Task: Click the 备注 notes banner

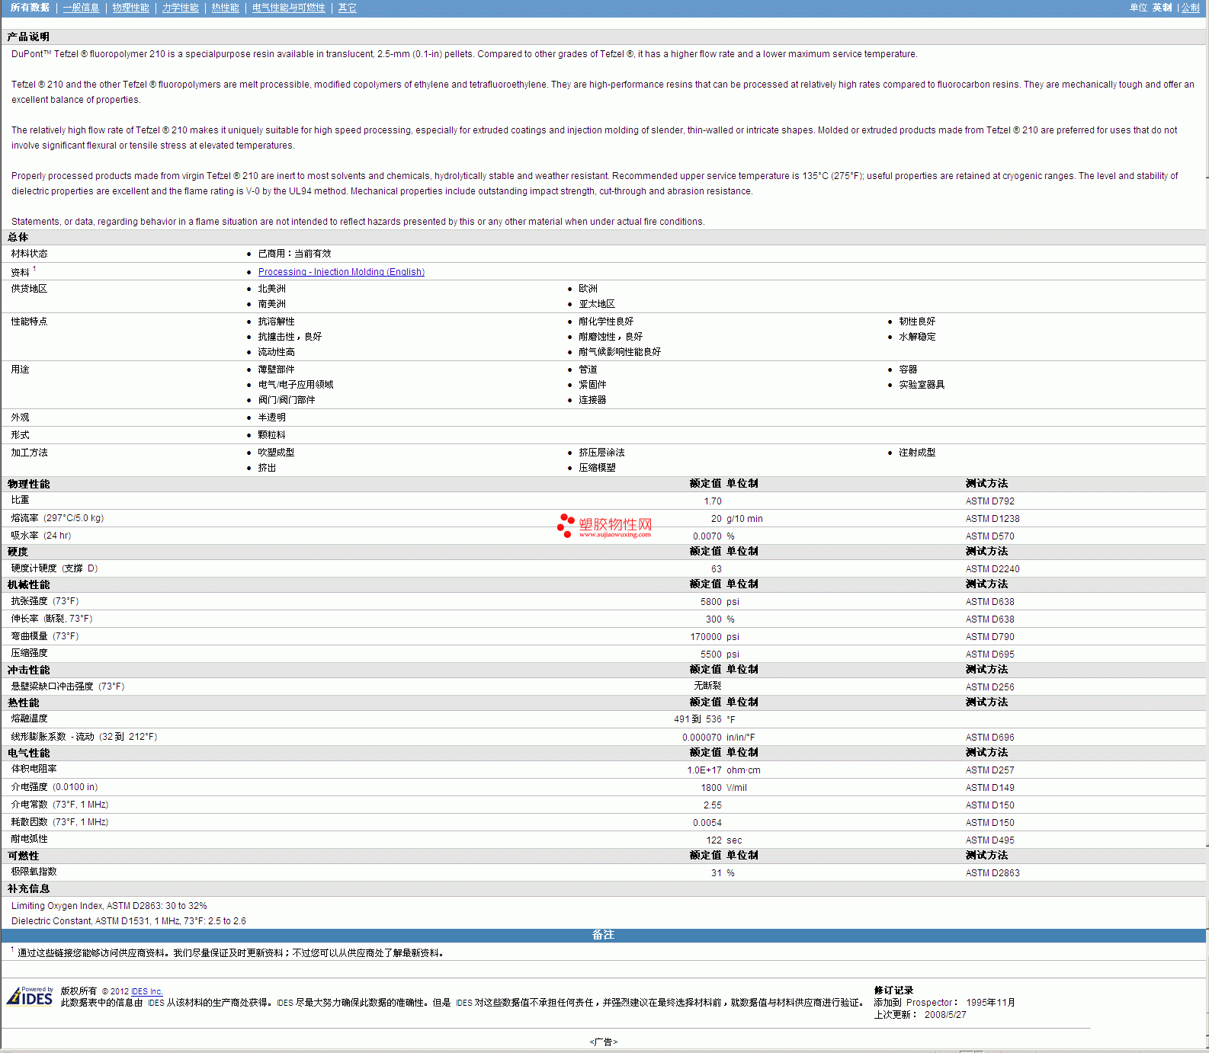Action: tap(603, 935)
